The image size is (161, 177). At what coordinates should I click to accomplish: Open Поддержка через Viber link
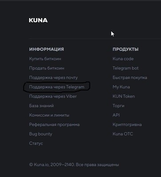53,96
